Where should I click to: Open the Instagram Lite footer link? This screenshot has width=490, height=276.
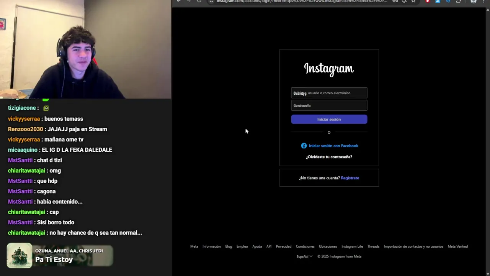[x=352, y=246]
